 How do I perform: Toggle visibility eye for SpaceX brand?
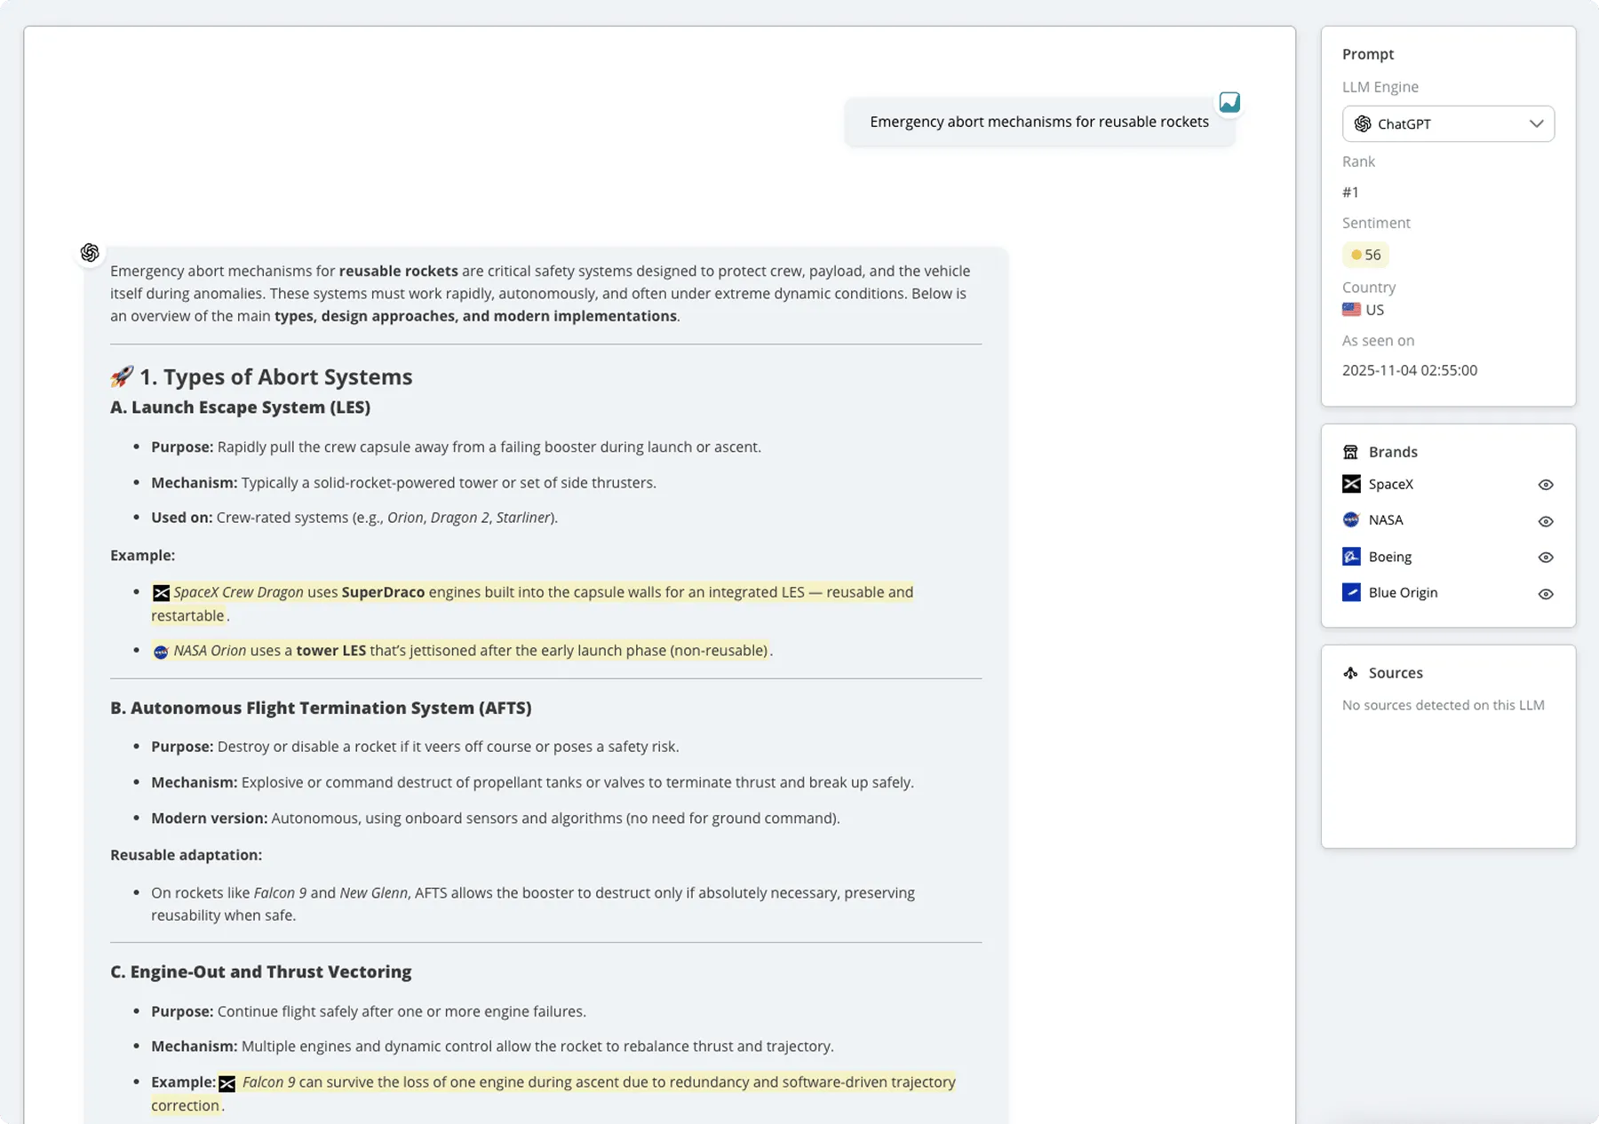pyautogui.click(x=1546, y=485)
